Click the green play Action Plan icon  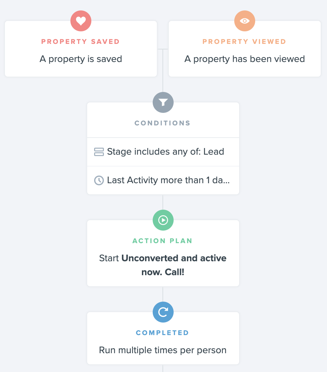(163, 220)
